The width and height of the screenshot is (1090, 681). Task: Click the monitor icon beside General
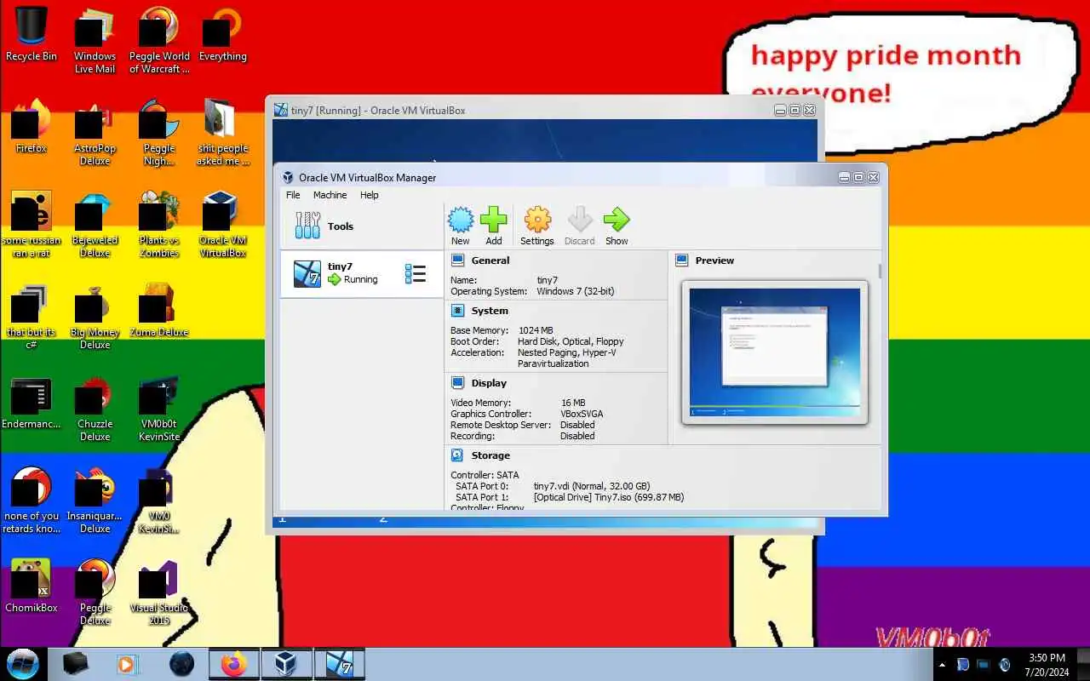click(x=457, y=260)
